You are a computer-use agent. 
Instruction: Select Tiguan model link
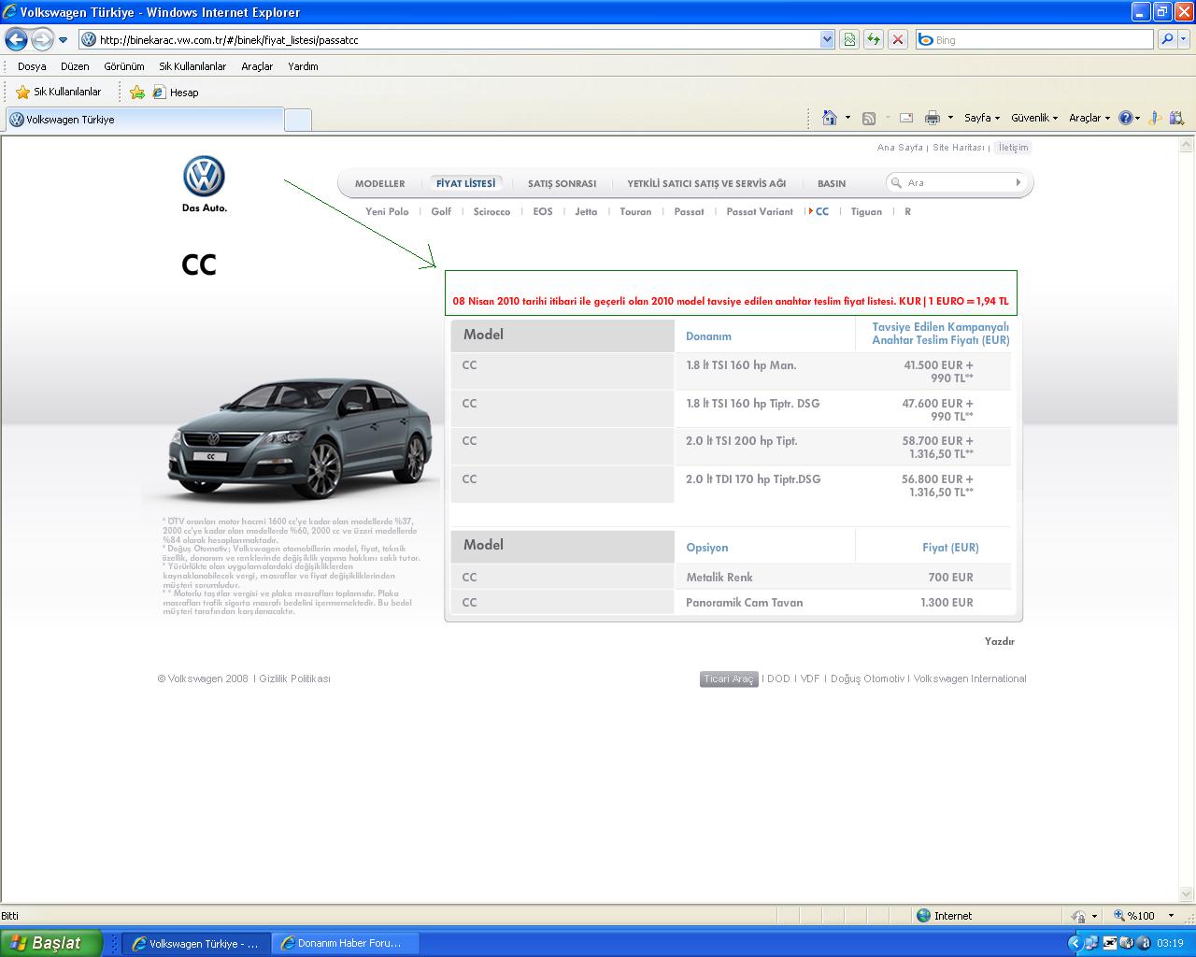866,212
